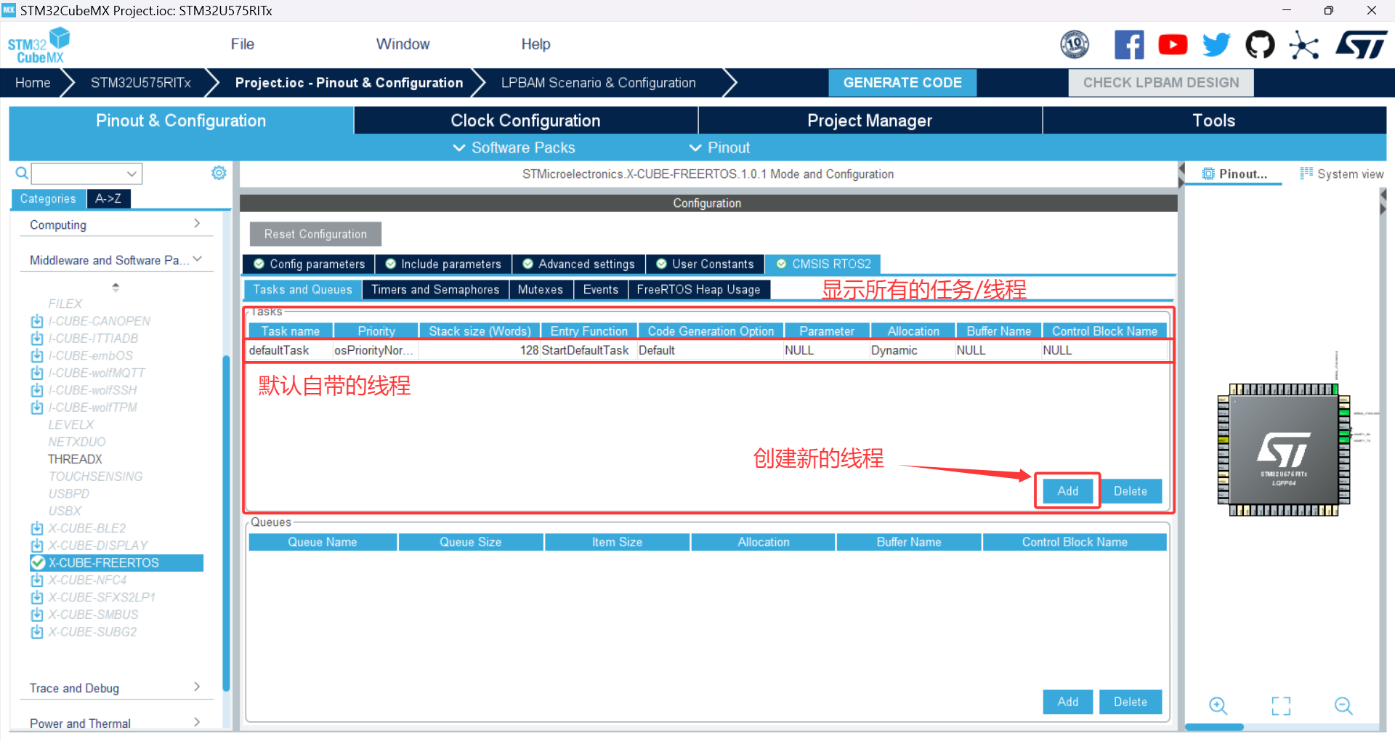Click the middleware list scroll-up arrow

(x=116, y=287)
